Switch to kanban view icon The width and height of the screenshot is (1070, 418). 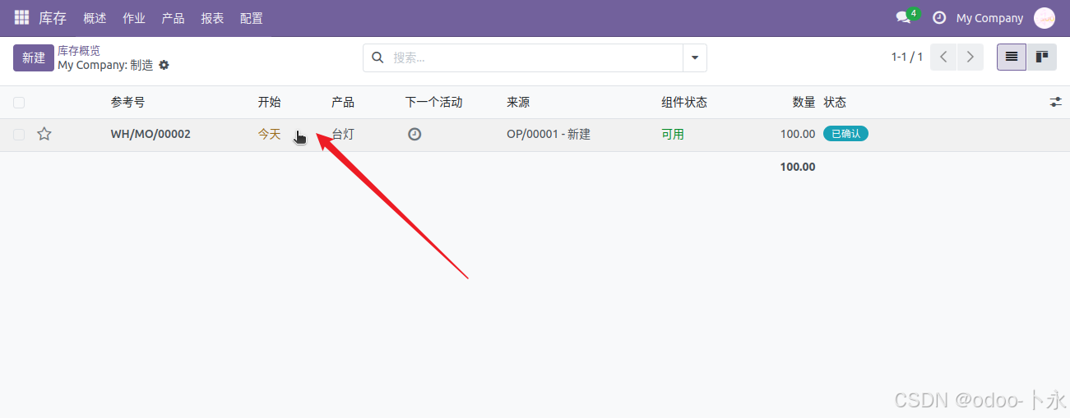[1042, 57]
